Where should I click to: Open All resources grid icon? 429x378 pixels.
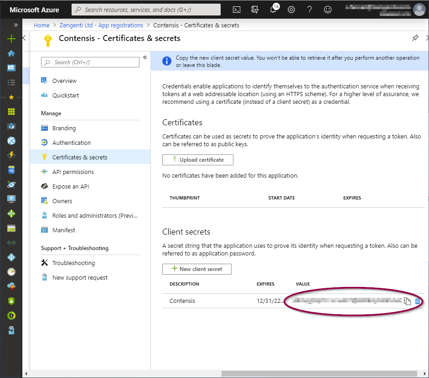[11, 112]
